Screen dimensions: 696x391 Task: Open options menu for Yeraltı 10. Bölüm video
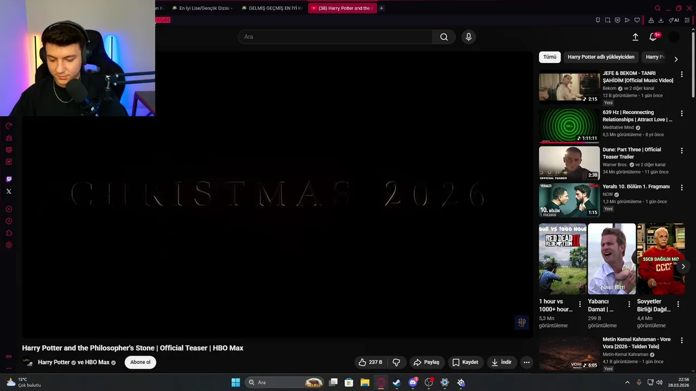681,187
